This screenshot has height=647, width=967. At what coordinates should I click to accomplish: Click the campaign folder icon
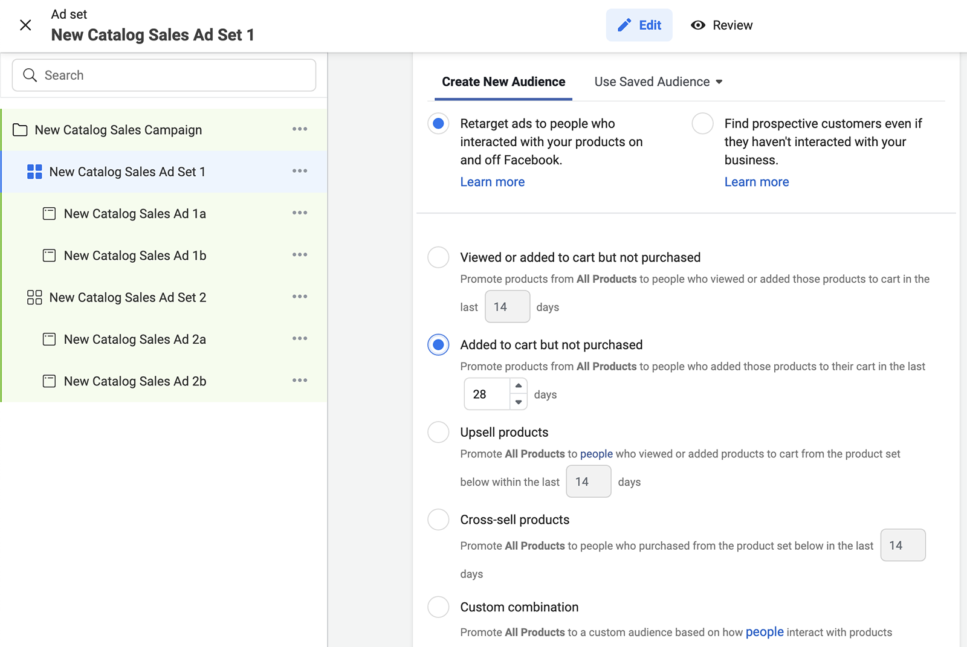click(x=20, y=130)
